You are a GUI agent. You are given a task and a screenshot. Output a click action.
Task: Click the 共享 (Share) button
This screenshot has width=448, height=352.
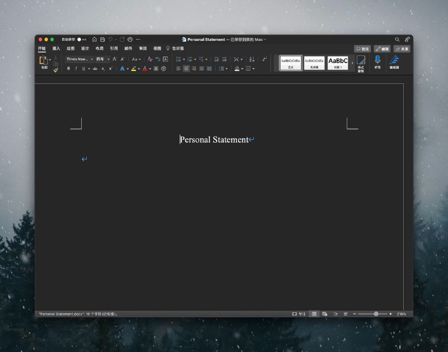tap(402, 49)
